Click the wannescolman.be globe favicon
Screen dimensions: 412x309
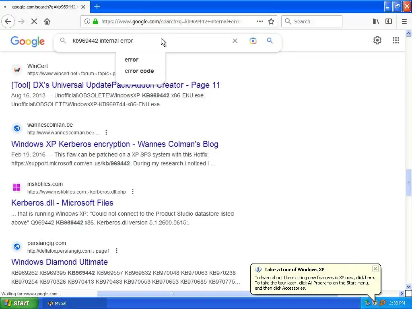tap(17, 128)
